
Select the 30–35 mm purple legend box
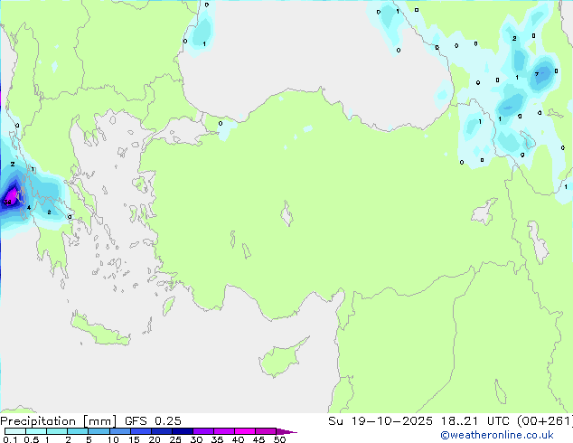click(203, 431)
